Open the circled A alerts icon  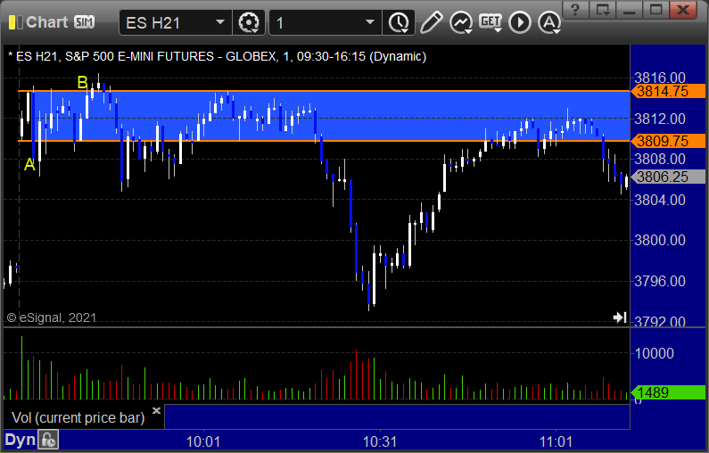point(549,22)
